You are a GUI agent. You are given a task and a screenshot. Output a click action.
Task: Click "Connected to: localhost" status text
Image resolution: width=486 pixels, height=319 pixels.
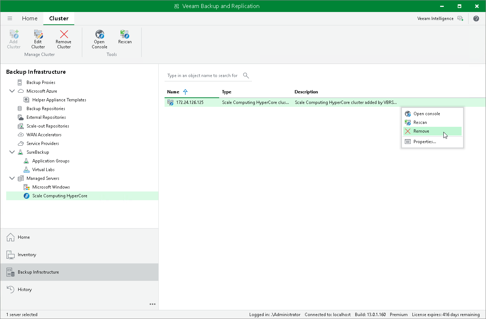328,315
